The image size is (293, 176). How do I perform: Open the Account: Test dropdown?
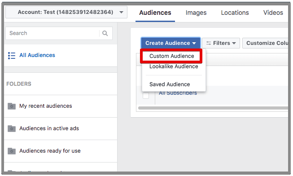pyautogui.click(x=66, y=12)
